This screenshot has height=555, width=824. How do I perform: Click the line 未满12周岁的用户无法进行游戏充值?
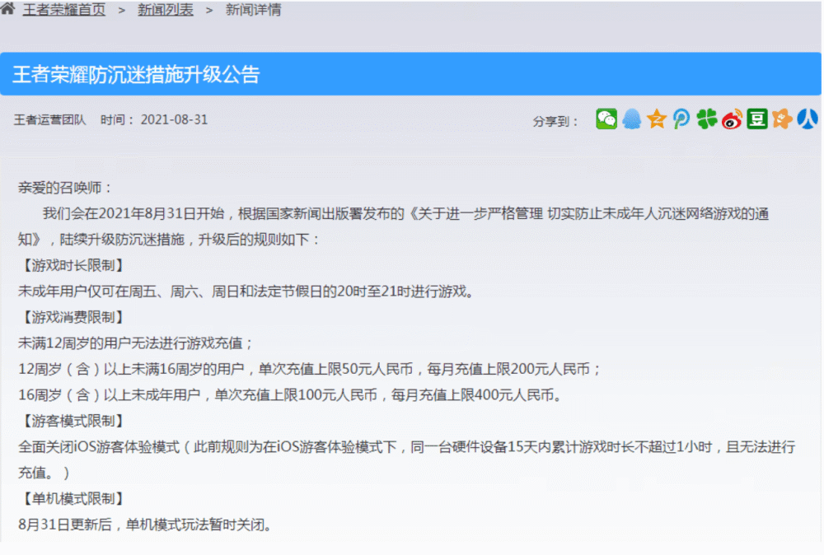point(136,343)
